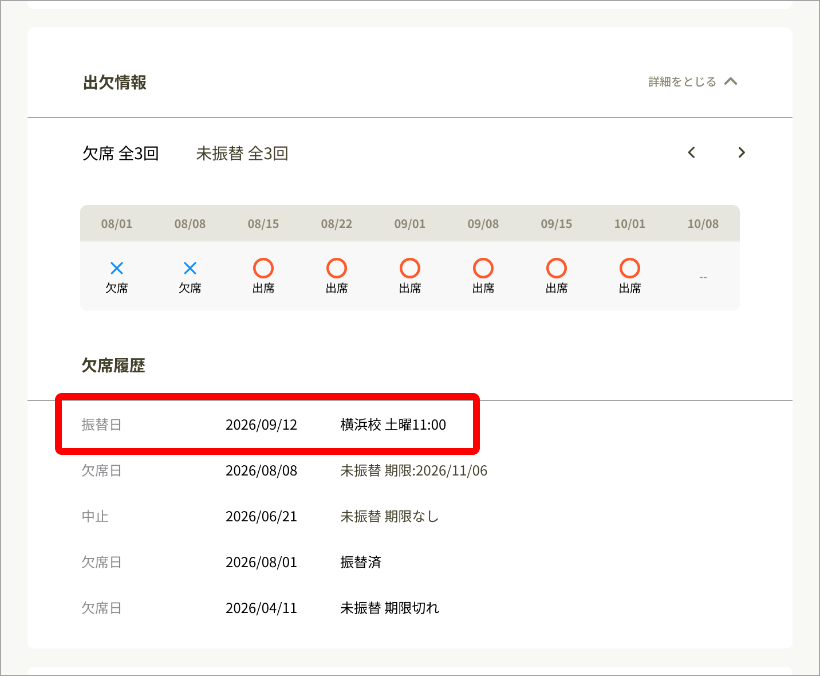Select the 振替済 status text
The width and height of the screenshot is (820, 676).
point(361,562)
